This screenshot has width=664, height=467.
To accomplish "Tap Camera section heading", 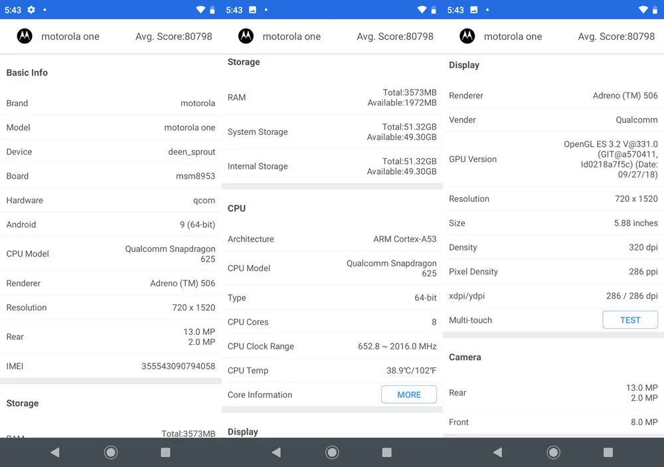I will 465,357.
